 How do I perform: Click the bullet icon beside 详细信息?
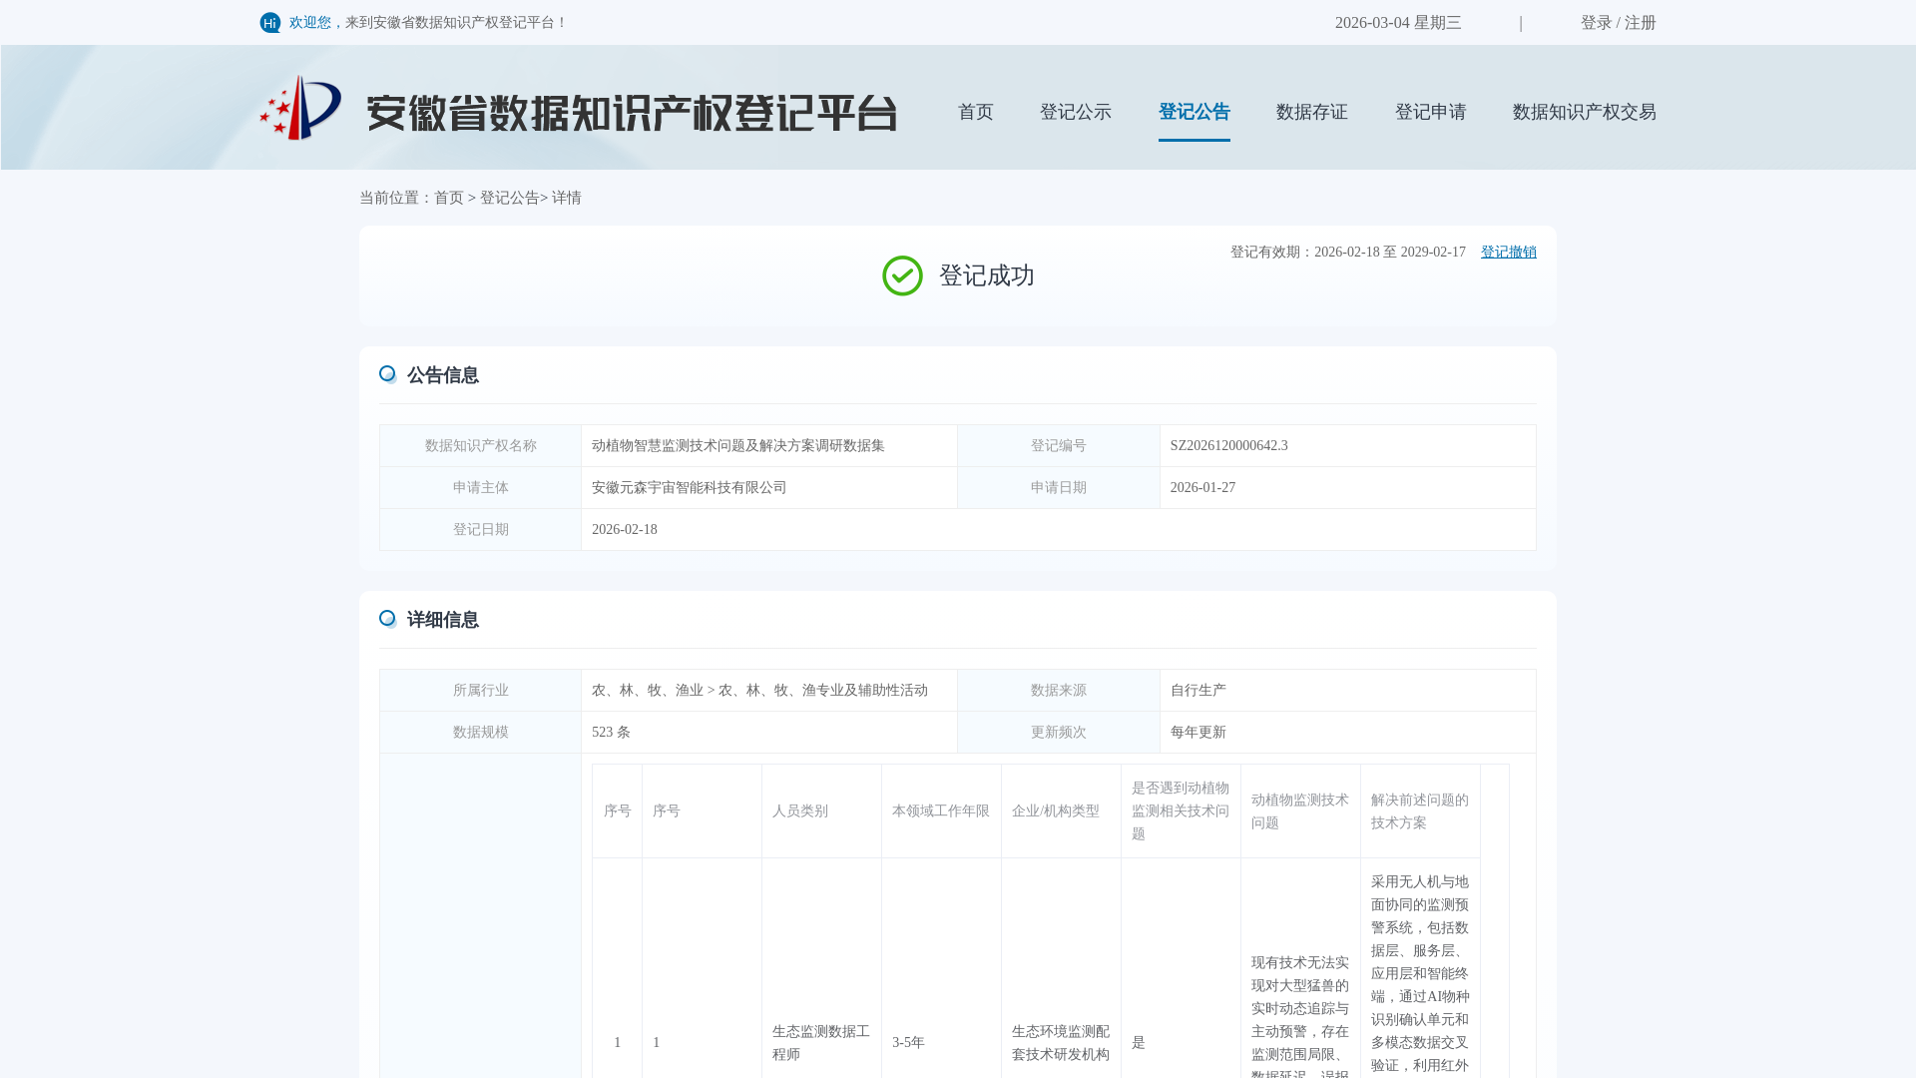coord(388,619)
